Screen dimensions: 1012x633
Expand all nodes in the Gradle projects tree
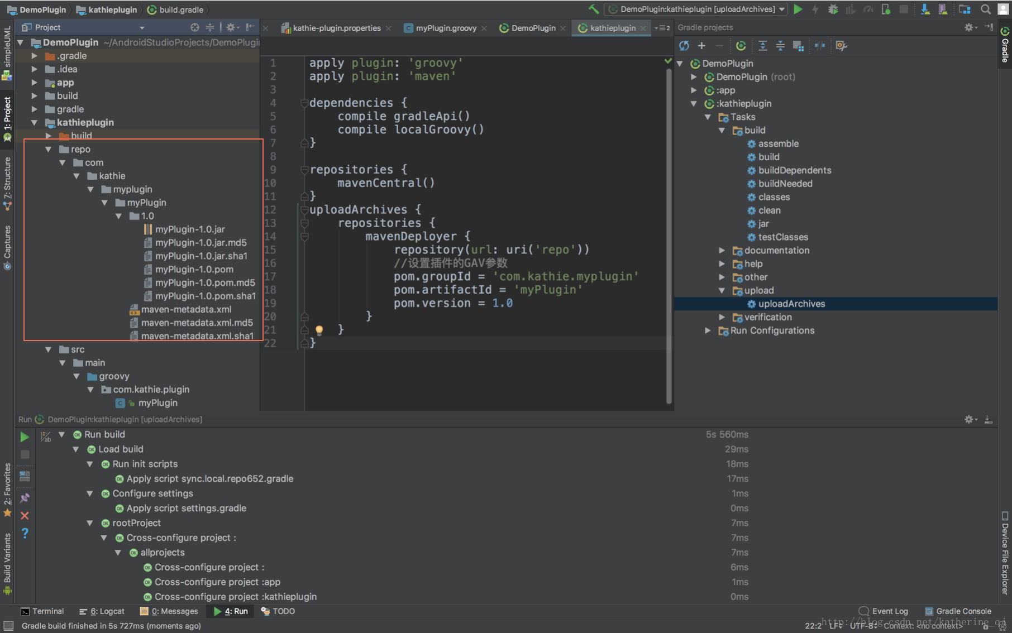coord(763,46)
